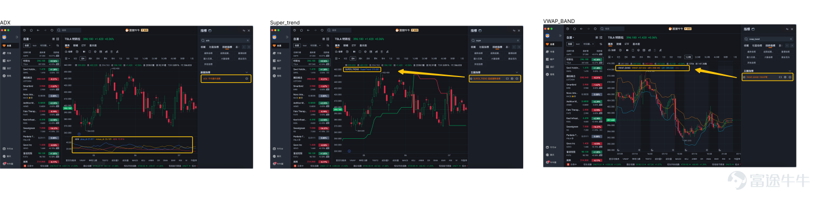Select VWAP in the ADX window's bottom indicator bar
Image resolution: width=820 pixels, height=199 pixels.
pyautogui.click(x=83, y=160)
